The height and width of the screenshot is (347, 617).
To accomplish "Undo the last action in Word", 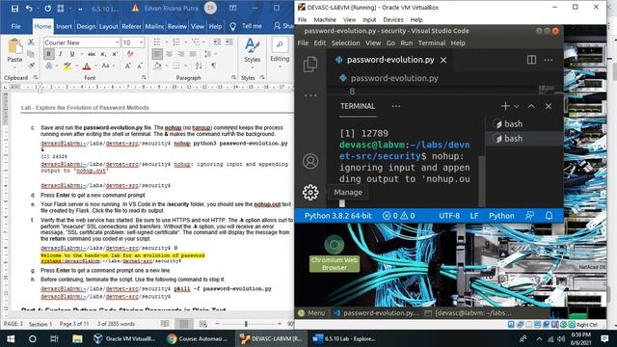I will pyautogui.click(x=29, y=9).
